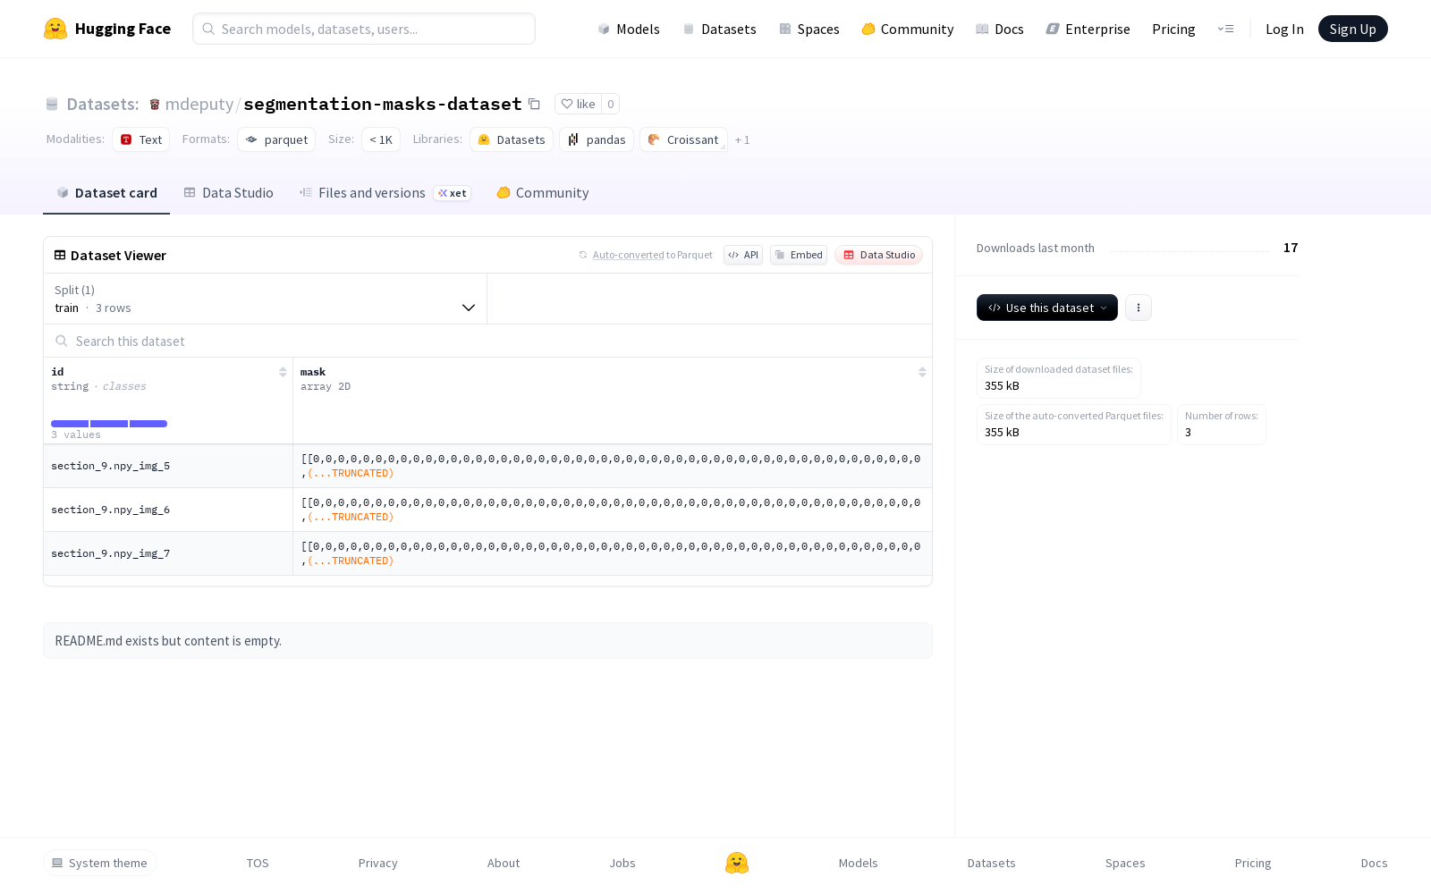Image resolution: width=1431 pixels, height=894 pixels.
Task: Sort the mask column with the arrows icon
Action: [x=922, y=372]
